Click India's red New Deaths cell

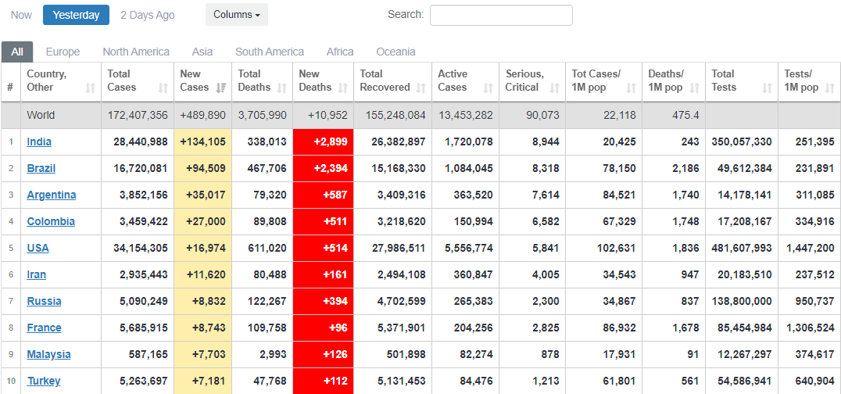(323, 141)
